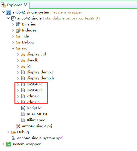This screenshot has height=151, width=137.
Task: Select the dynclk folder
Action: 32,60
